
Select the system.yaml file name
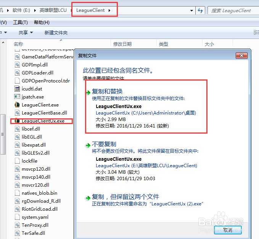(35, 217)
